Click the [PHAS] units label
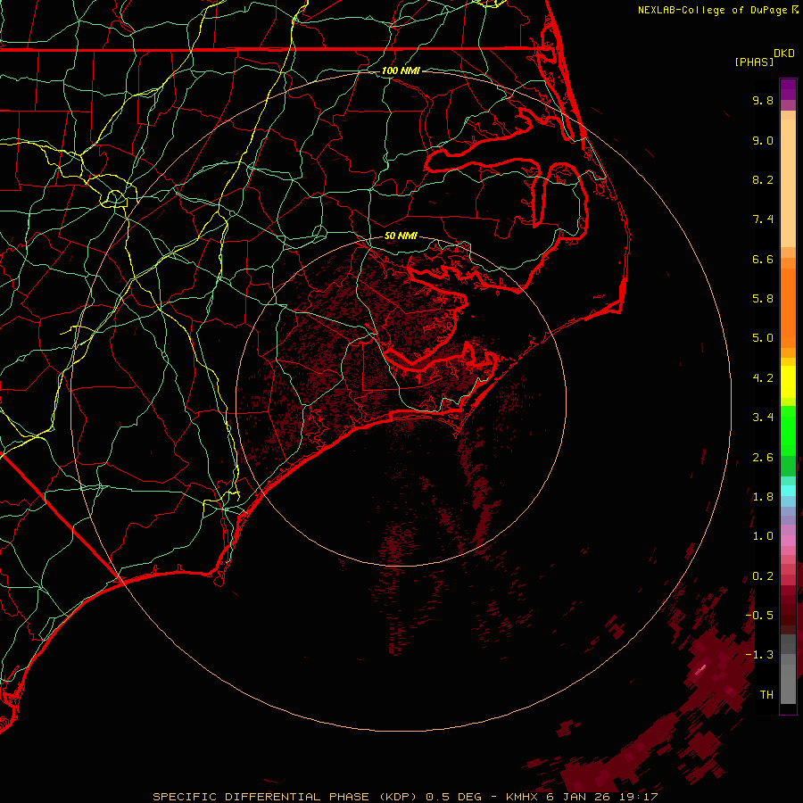 coord(754,62)
